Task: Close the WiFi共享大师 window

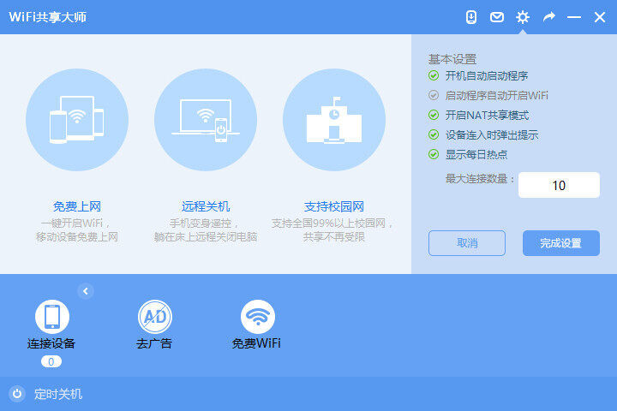Action: point(600,17)
